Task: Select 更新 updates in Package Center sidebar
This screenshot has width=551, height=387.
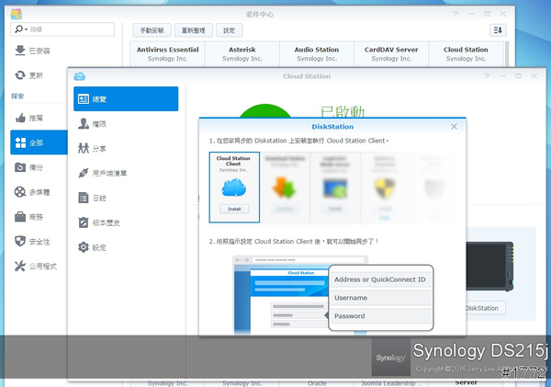Action: click(33, 75)
